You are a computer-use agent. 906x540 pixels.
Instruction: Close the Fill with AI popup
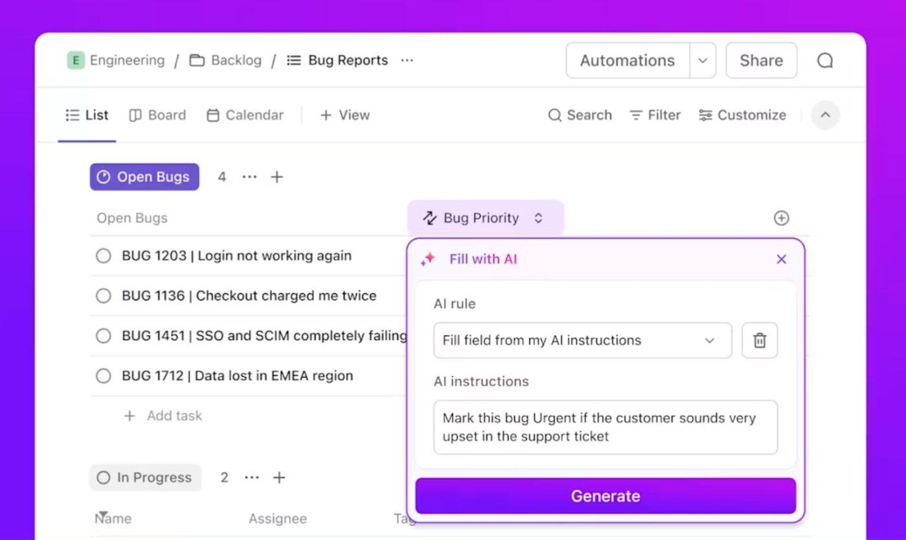(x=781, y=260)
